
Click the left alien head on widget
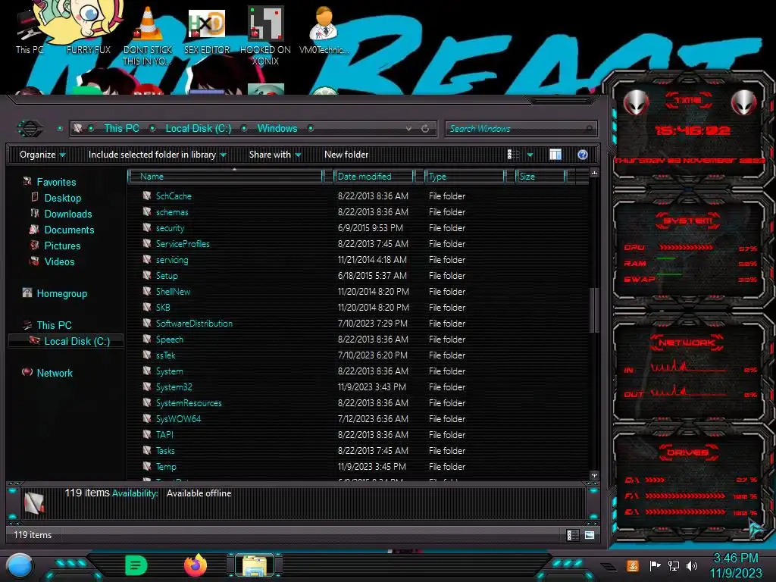(636, 103)
